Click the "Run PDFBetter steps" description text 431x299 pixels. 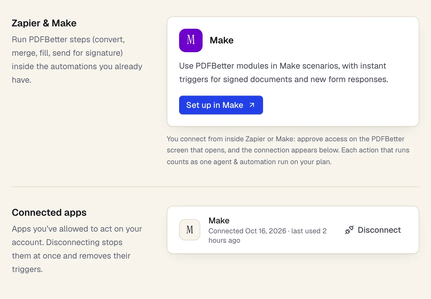[x=77, y=60]
